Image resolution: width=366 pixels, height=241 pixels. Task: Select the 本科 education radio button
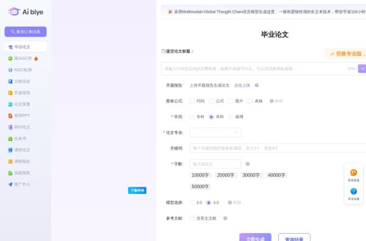point(211,117)
